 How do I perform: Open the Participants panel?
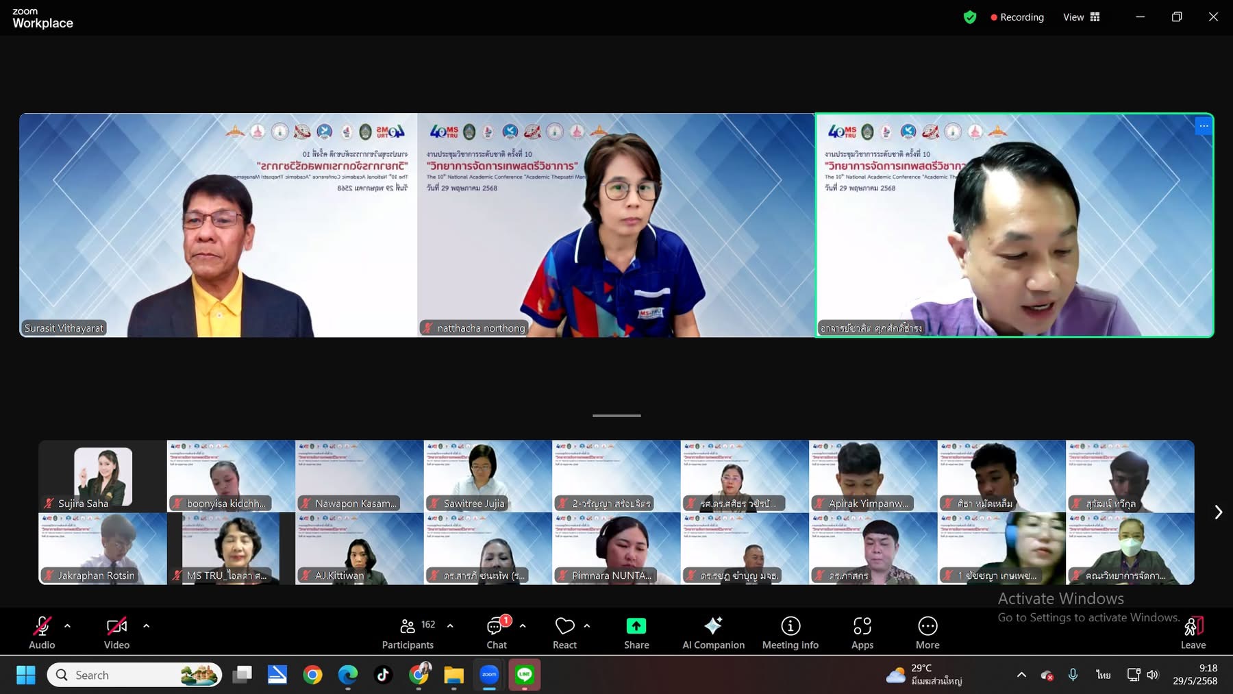pyautogui.click(x=408, y=632)
